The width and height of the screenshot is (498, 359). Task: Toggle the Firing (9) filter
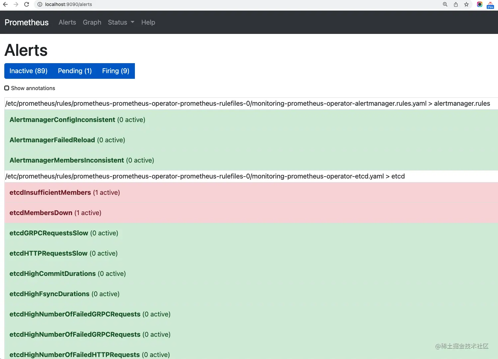[x=116, y=71]
